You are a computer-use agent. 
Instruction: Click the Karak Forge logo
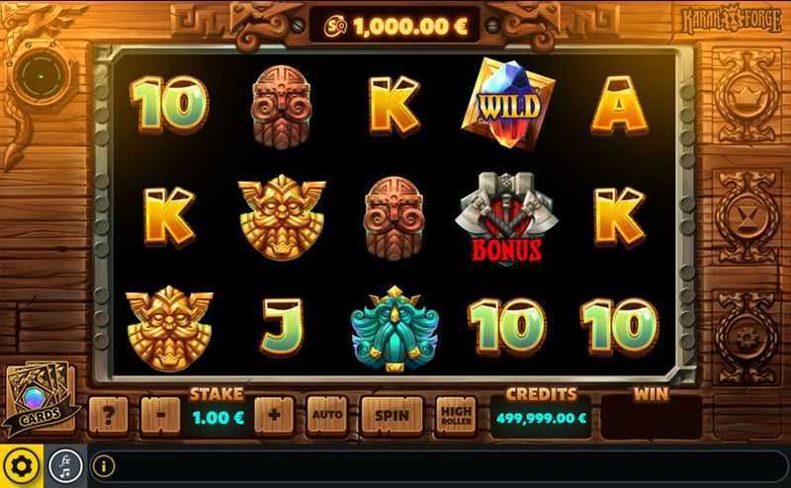tap(732, 21)
